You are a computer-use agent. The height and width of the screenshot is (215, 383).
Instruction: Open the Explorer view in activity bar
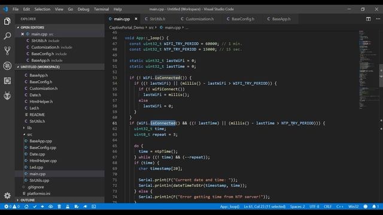click(x=7, y=21)
